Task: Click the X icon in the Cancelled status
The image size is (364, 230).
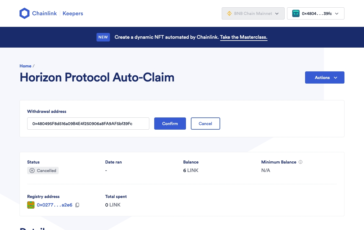Action: click(x=32, y=171)
